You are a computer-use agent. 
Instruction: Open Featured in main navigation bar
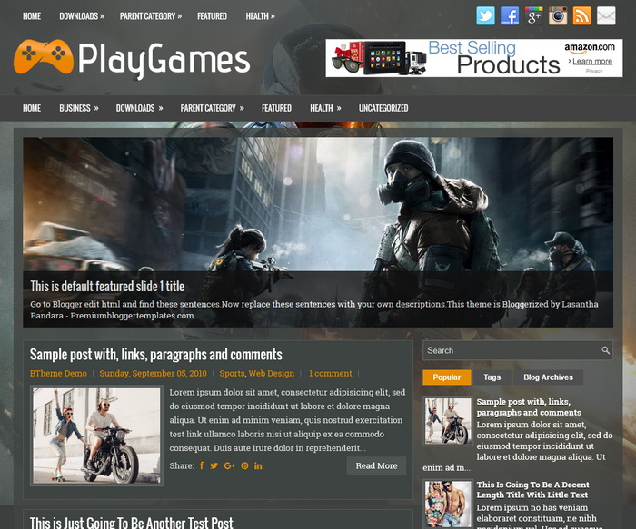[276, 108]
